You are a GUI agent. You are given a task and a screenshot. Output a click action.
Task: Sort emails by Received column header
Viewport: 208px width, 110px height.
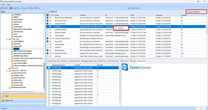[168, 15]
